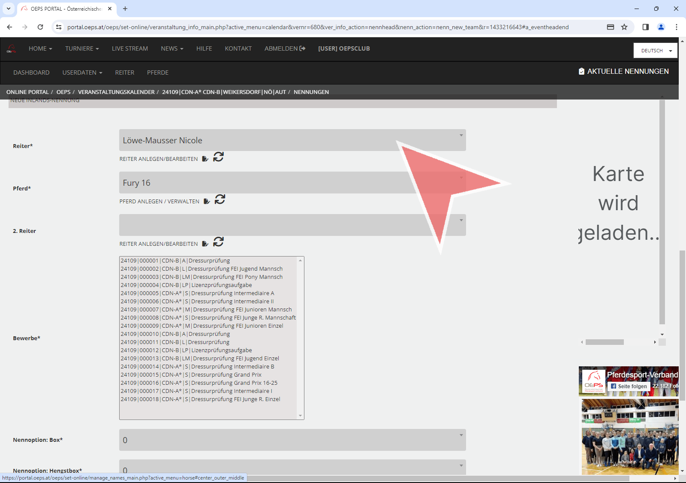Viewport: 686px width, 483px height.
Task: Open the TURNIERE menu
Action: pyautogui.click(x=82, y=48)
